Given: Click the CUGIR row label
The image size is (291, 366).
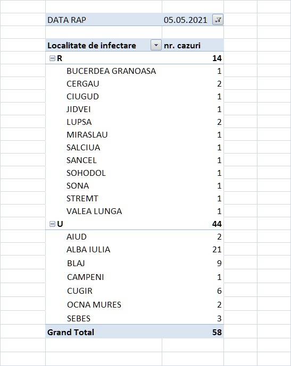Looking at the screenshot, I should pos(80,291).
